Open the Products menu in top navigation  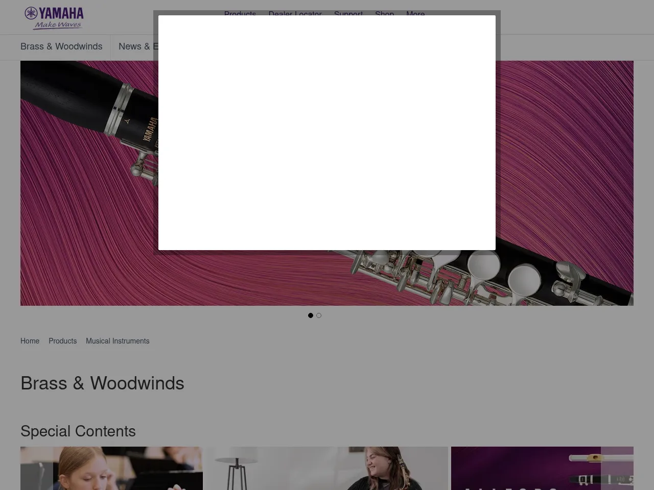coord(240,13)
